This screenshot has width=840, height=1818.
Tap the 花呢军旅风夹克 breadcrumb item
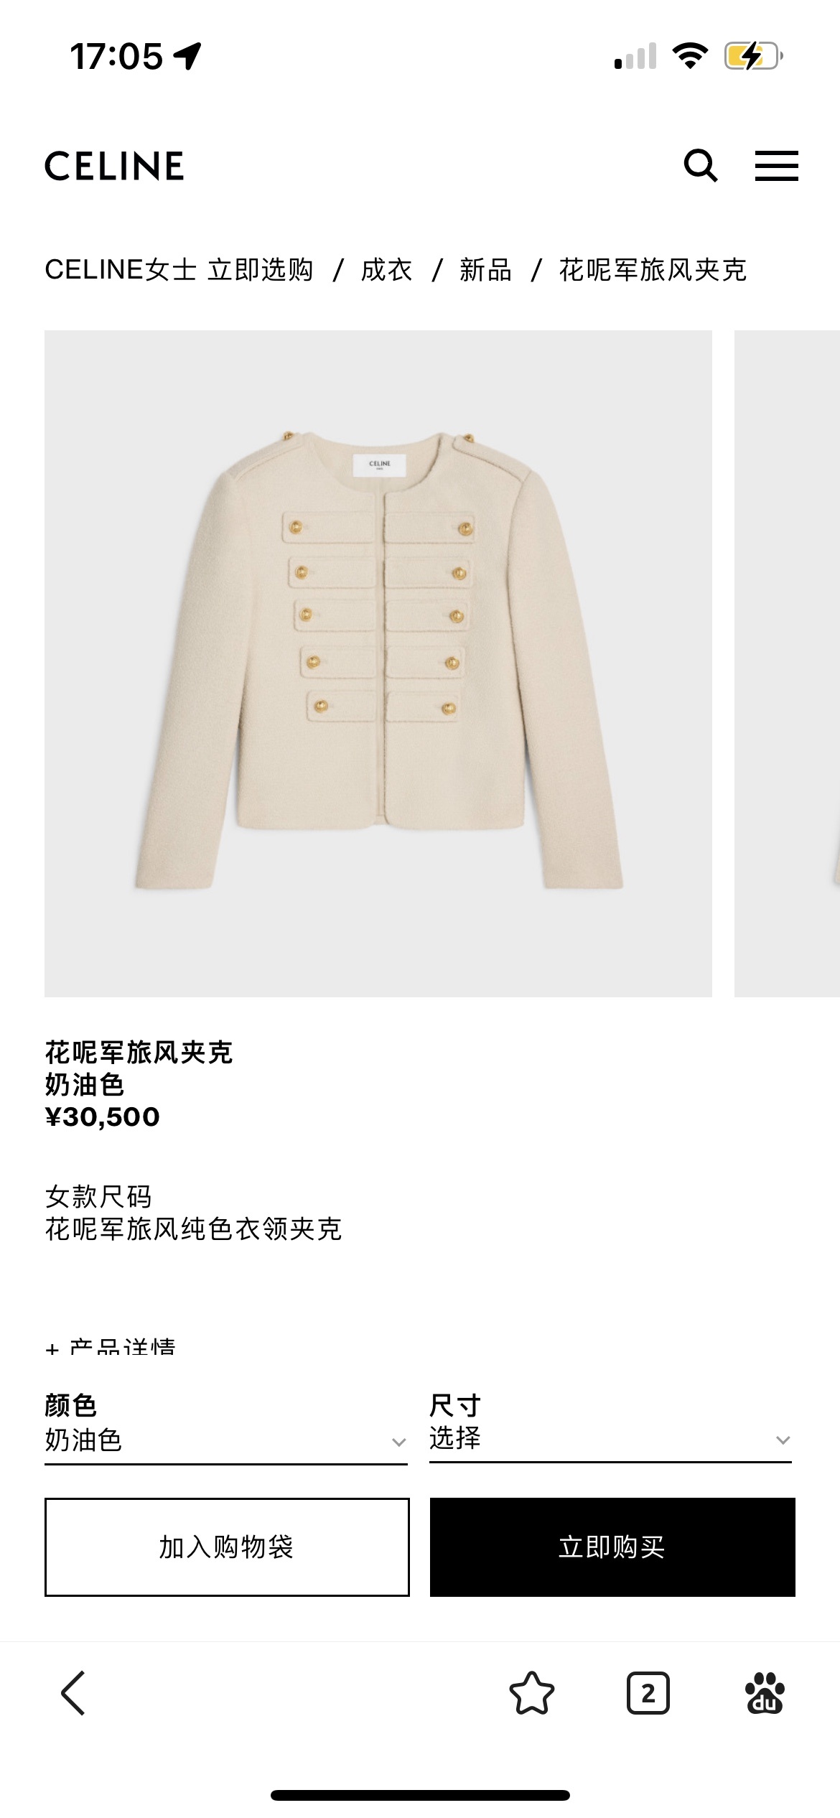(653, 270)
